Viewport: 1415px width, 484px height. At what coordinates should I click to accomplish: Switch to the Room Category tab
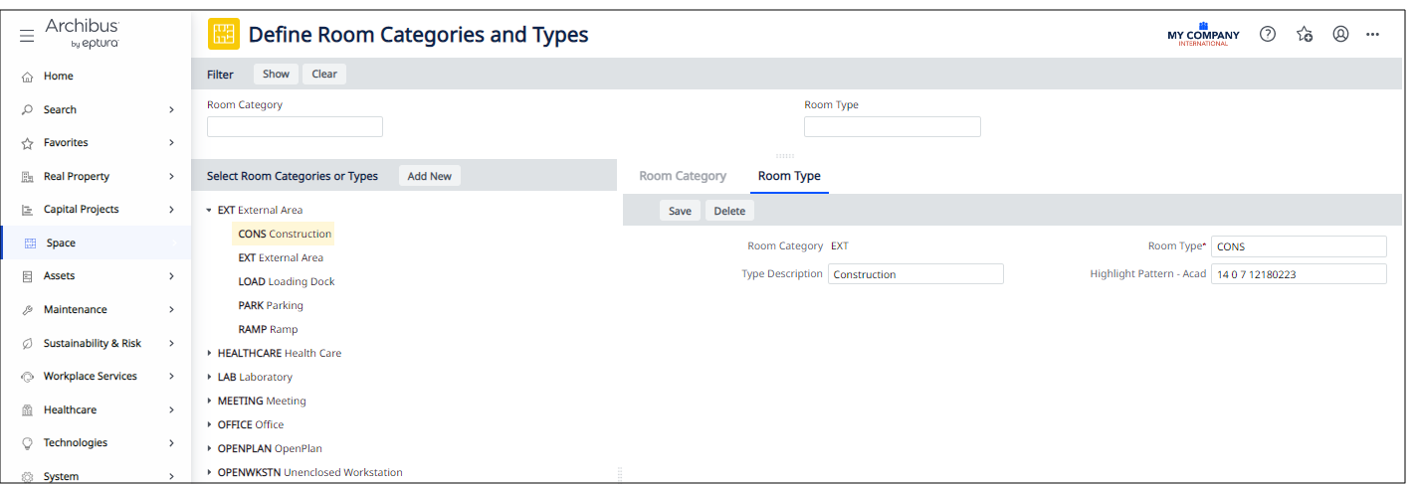tap(683, 176)
